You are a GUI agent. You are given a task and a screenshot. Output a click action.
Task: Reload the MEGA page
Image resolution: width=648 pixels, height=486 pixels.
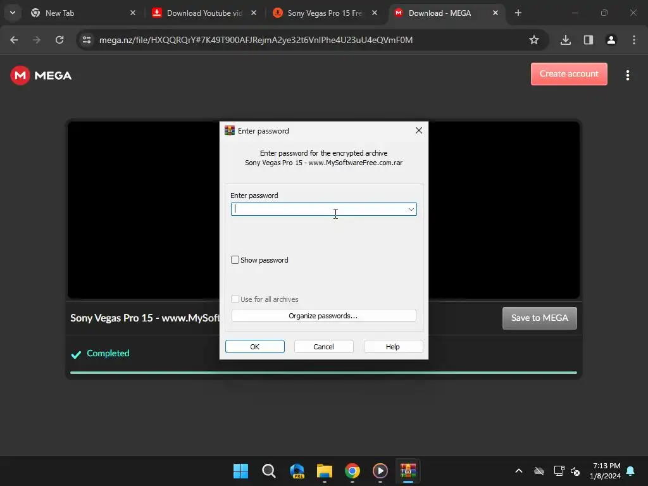coord(59,40)
